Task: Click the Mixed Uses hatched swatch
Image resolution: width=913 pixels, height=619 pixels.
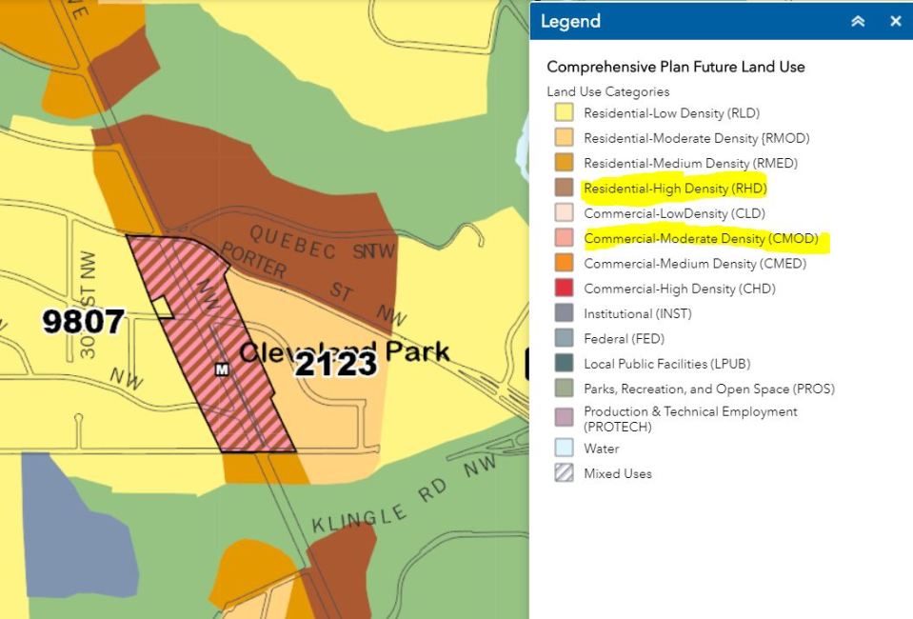Action: [564, 473]
